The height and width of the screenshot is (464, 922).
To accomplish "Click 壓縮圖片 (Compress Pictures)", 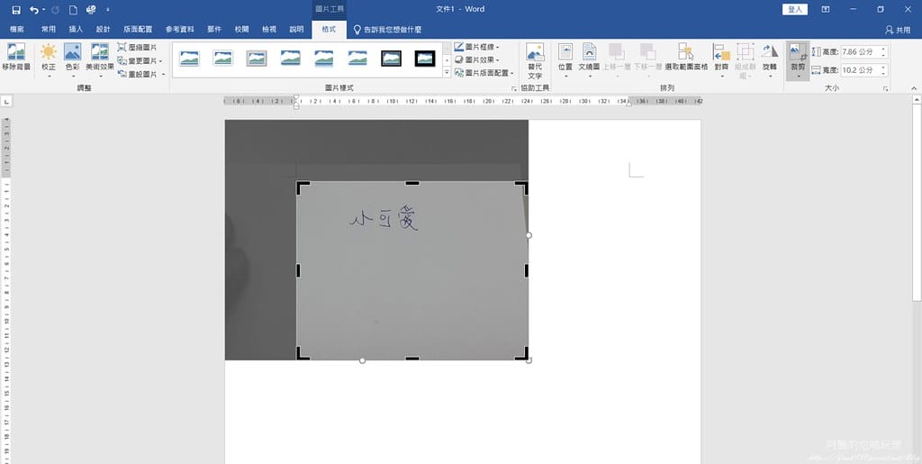I will click(137, 47).
